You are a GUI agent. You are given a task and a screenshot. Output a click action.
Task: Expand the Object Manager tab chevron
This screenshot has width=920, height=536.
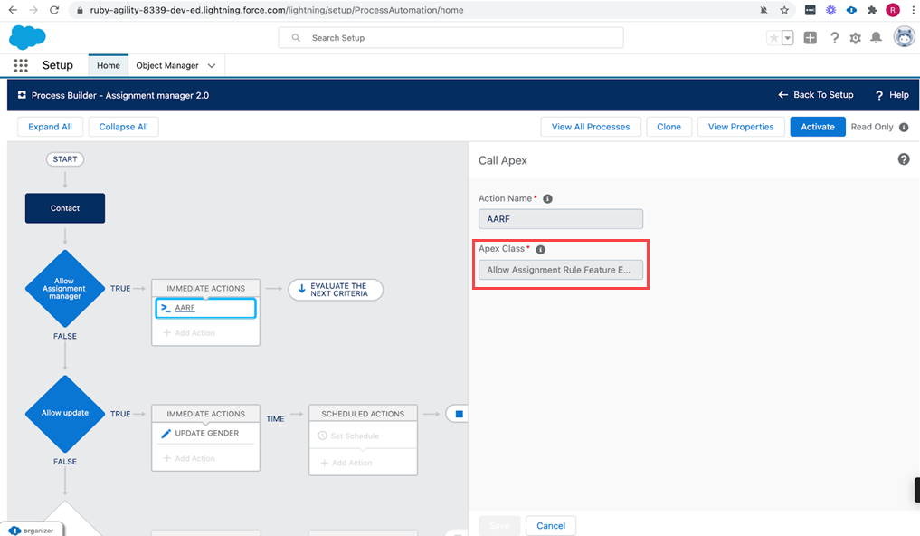212,66
